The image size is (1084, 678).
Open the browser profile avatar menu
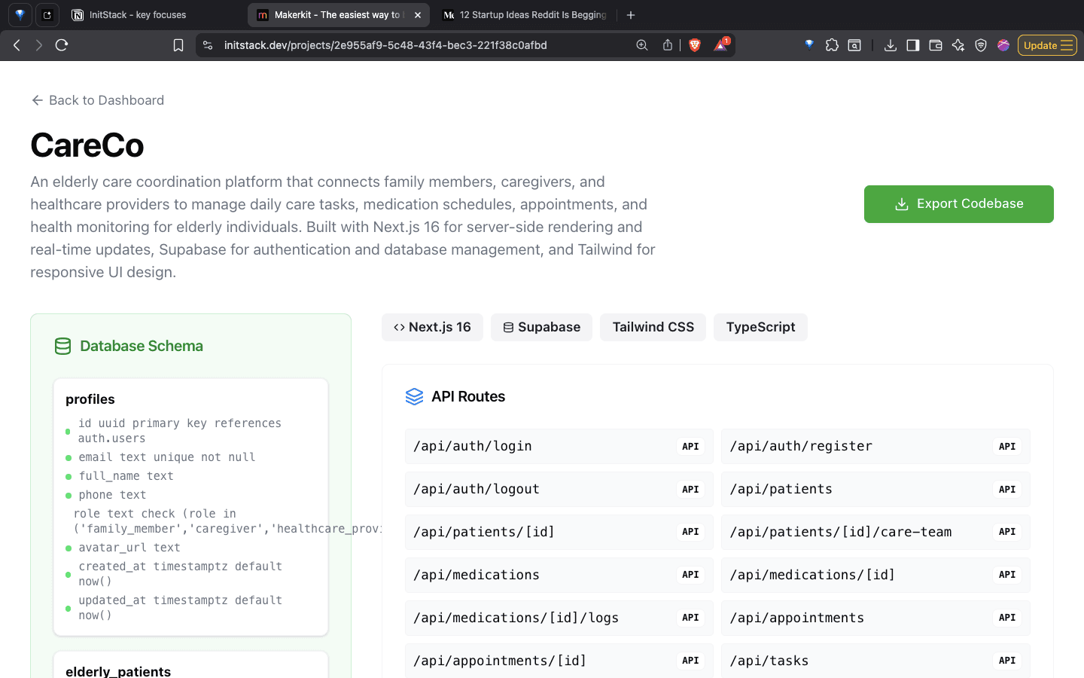point(1003,45)
